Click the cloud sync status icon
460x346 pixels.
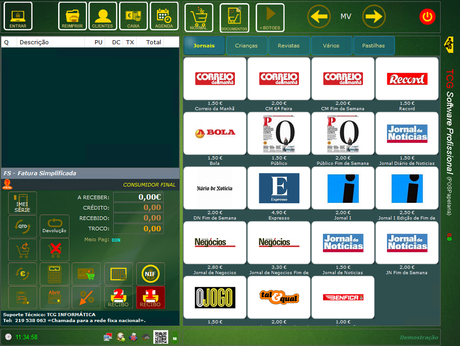tap(146, 337)
